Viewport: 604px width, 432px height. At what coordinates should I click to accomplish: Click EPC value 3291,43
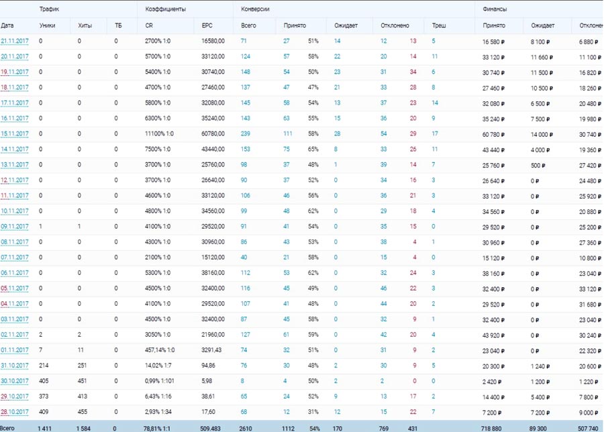pyautogui.click(x=211, y=350)
